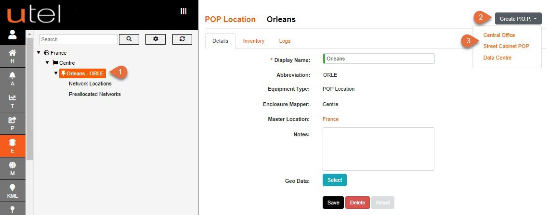The image size is (549, 215).
Task: Click the POP Location equipment type value
Action: [339, 89]
